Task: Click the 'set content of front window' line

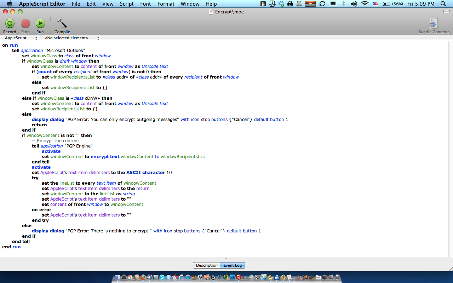Action: [x=92, y=204]
